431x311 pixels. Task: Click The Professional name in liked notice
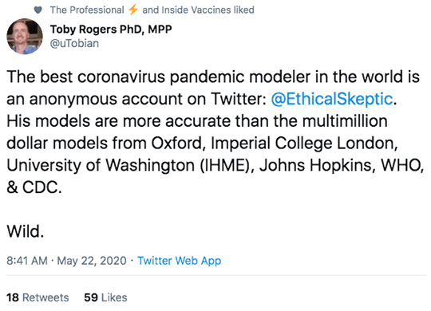(87, 10)
